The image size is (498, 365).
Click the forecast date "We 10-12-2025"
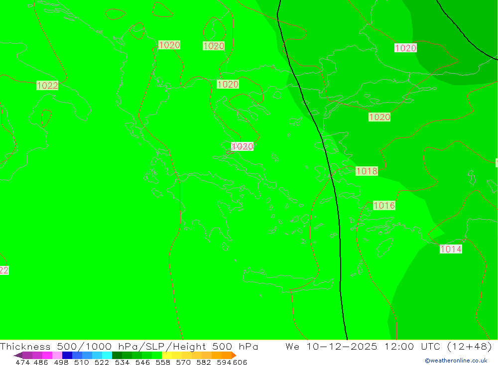[x=331, y=346]
